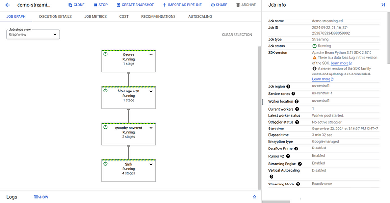Viewport: 390px width, 203px height.
Task: Open the Autoscaling tab
Action: click(x=200, y=16)
